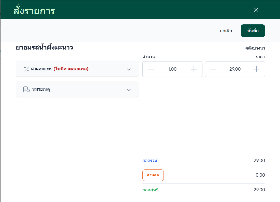Decrease ราคา with the minus icon
The image size is (280, 202).
pyautogui.click(x=213, y=69)
